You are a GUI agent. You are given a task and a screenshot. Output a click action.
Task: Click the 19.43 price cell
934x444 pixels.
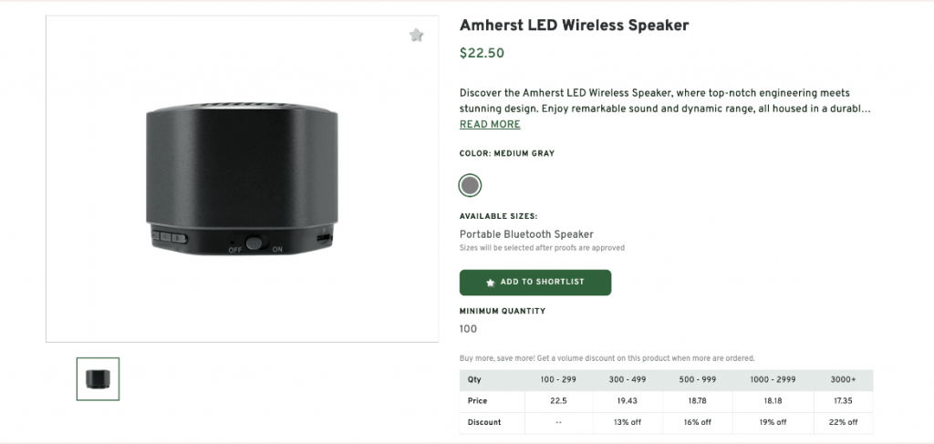(628, 401)
